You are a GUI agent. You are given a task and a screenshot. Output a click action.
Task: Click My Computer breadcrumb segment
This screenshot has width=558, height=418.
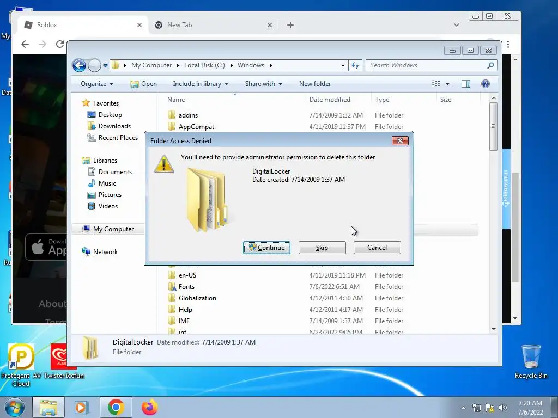pyautogui.click(x=151, y=65)
